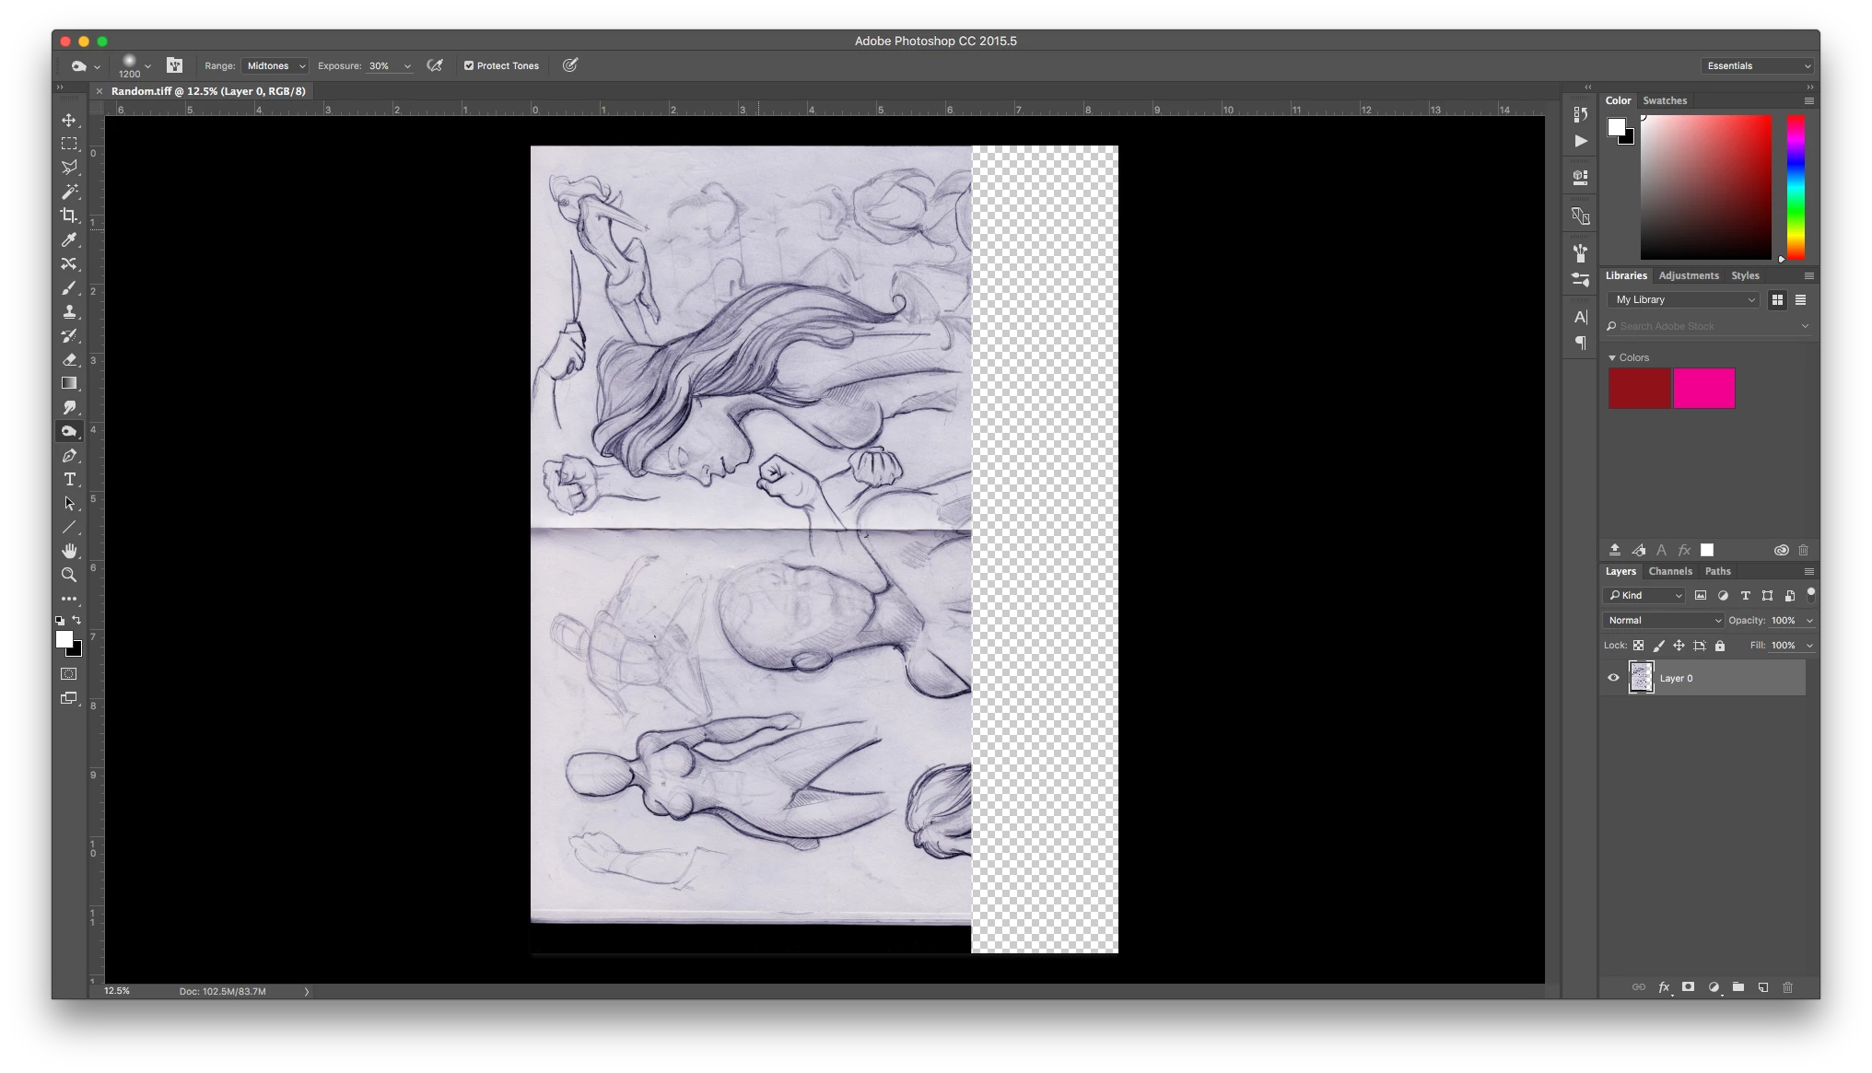Select the Crop tool
The image size is (1872, 1073).
pyautogui.click(x=69, y=216)
